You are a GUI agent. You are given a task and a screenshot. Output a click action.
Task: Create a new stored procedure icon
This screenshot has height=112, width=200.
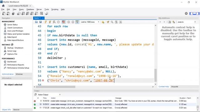click(x=32, y=13)
